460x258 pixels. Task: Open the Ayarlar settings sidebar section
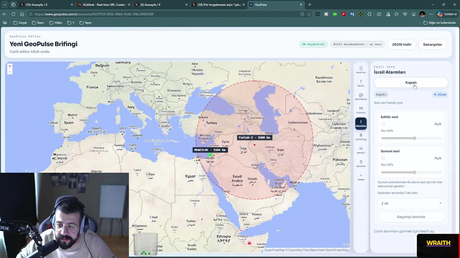[361, 164]
